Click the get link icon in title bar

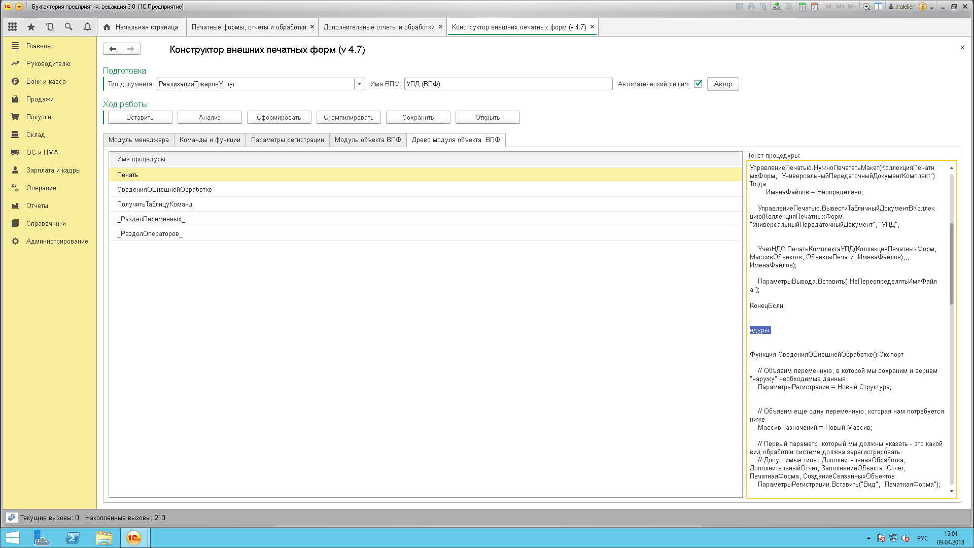pos(777,7)
